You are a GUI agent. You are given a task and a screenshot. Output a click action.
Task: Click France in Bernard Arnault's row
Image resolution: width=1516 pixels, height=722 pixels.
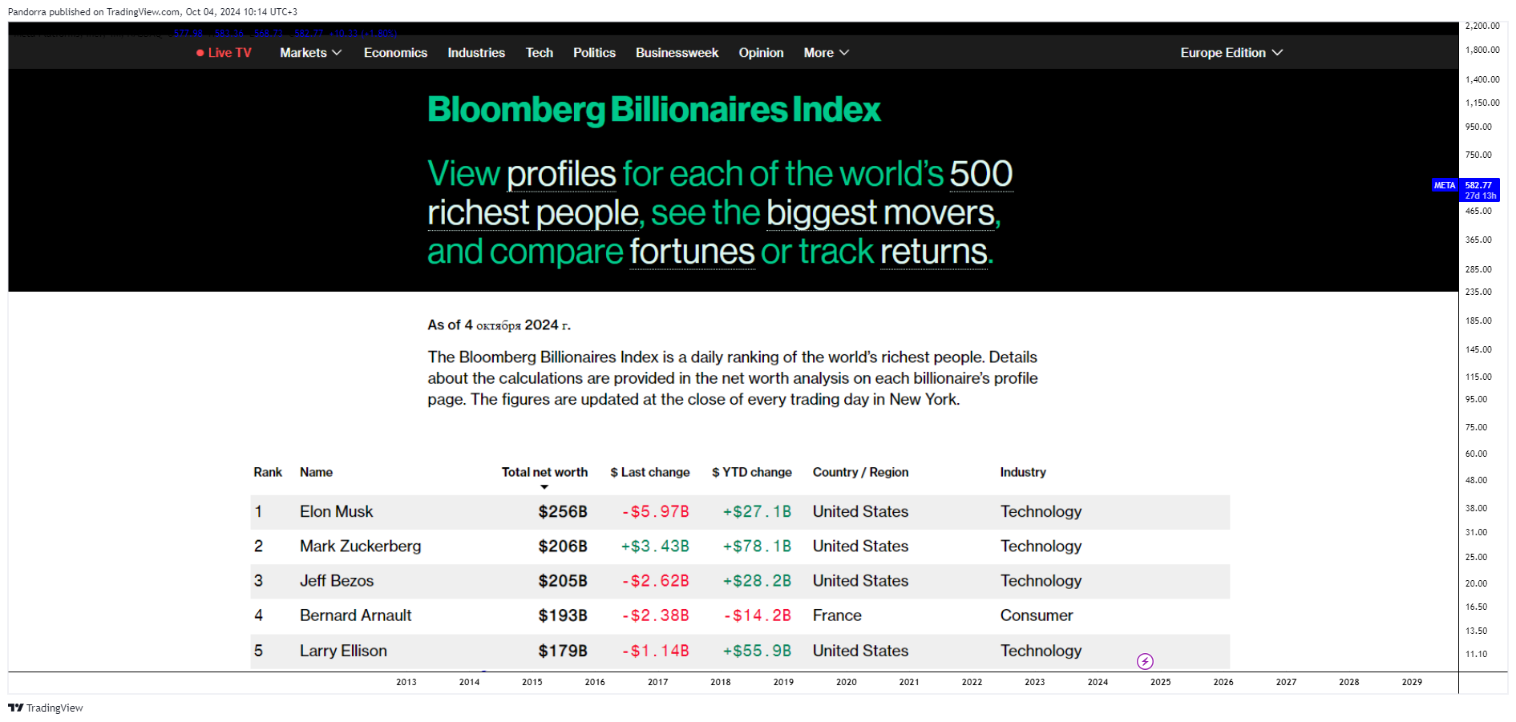(x=837, y=615)
